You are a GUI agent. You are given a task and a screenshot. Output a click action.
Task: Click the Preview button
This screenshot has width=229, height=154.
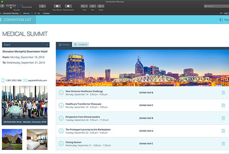coord(46,13)
